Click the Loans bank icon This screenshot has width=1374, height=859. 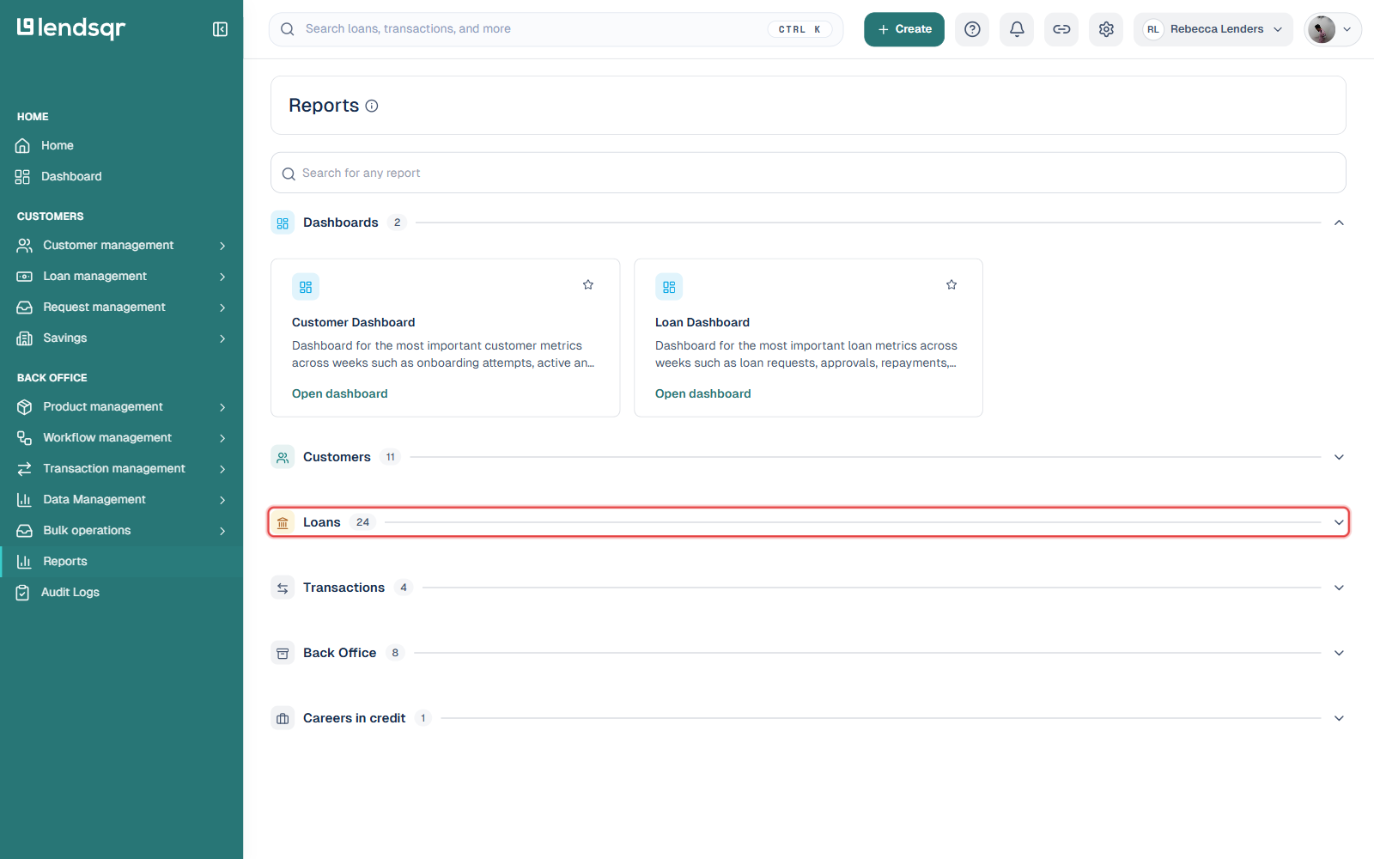[283, 522]
